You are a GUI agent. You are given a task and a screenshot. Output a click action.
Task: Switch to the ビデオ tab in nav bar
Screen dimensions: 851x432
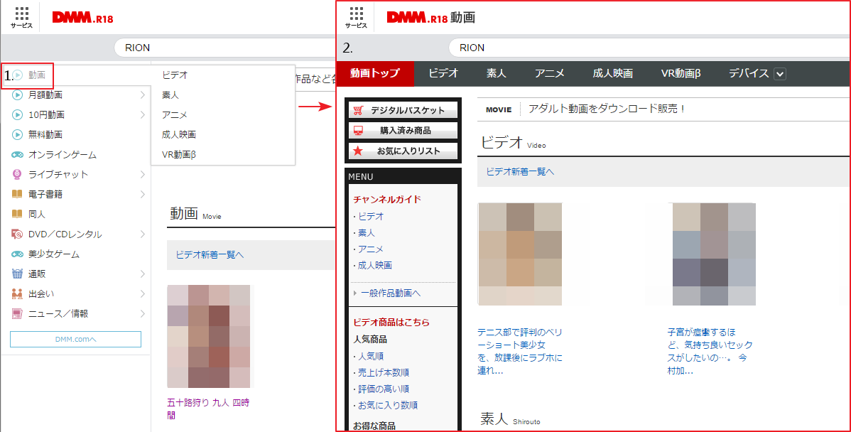point(443,73)
